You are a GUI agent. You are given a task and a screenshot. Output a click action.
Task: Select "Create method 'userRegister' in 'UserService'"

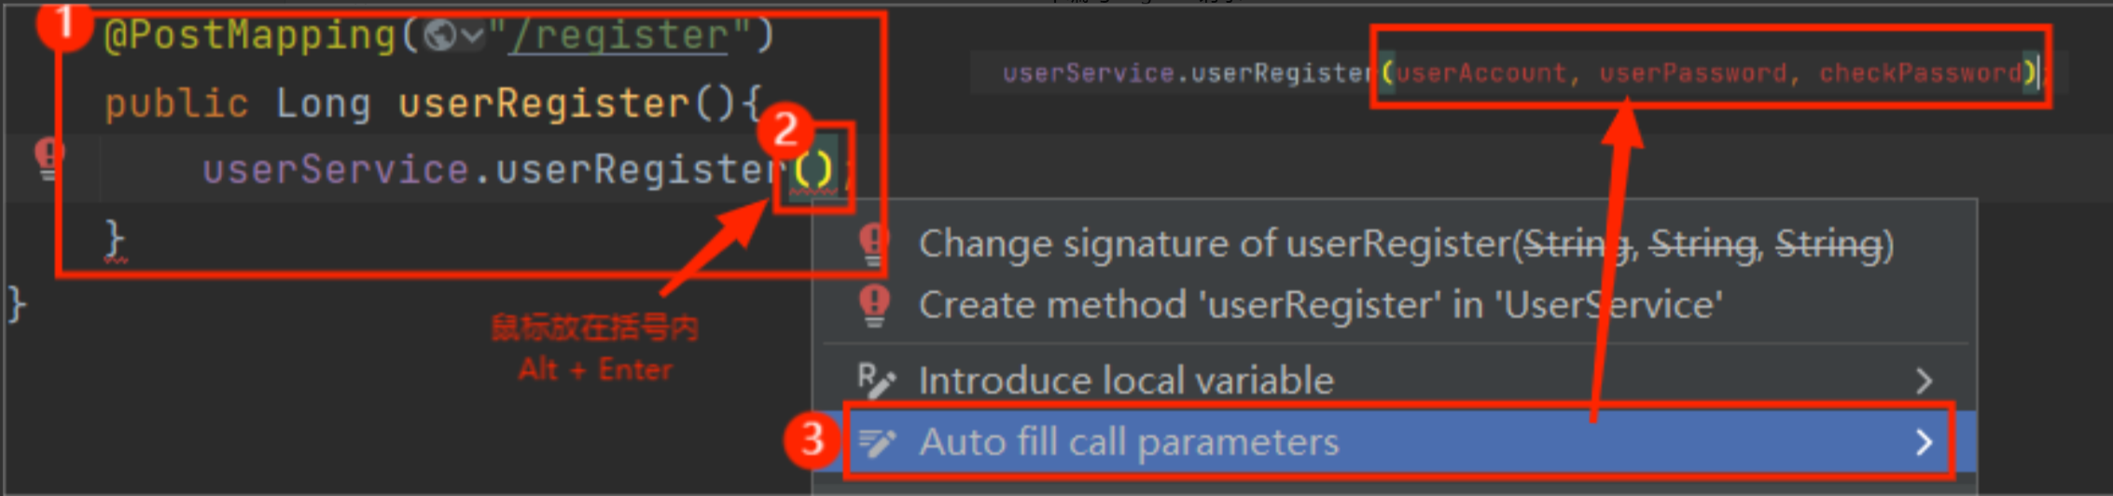click(x=1319, y=305)
